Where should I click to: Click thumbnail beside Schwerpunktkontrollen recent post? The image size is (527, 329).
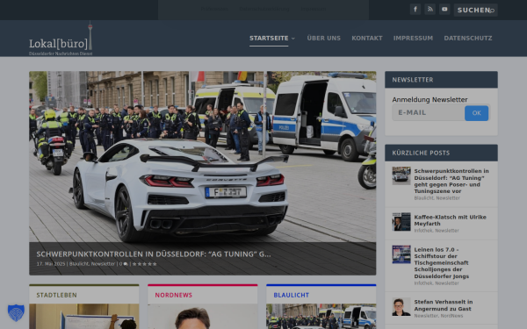401,175
